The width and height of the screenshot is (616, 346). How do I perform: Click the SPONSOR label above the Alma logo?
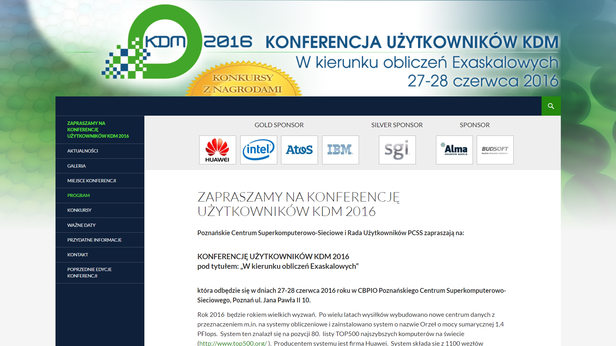click(x=475, y=125)
